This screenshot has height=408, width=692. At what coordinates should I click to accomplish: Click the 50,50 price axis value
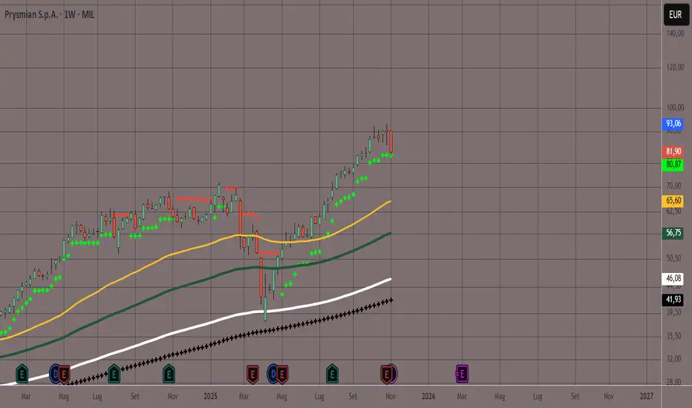coord(675,258)
